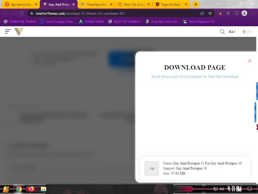Screen dimensions: 258x194
Task: Open the site hamburger menu
Action: [8, 32]
